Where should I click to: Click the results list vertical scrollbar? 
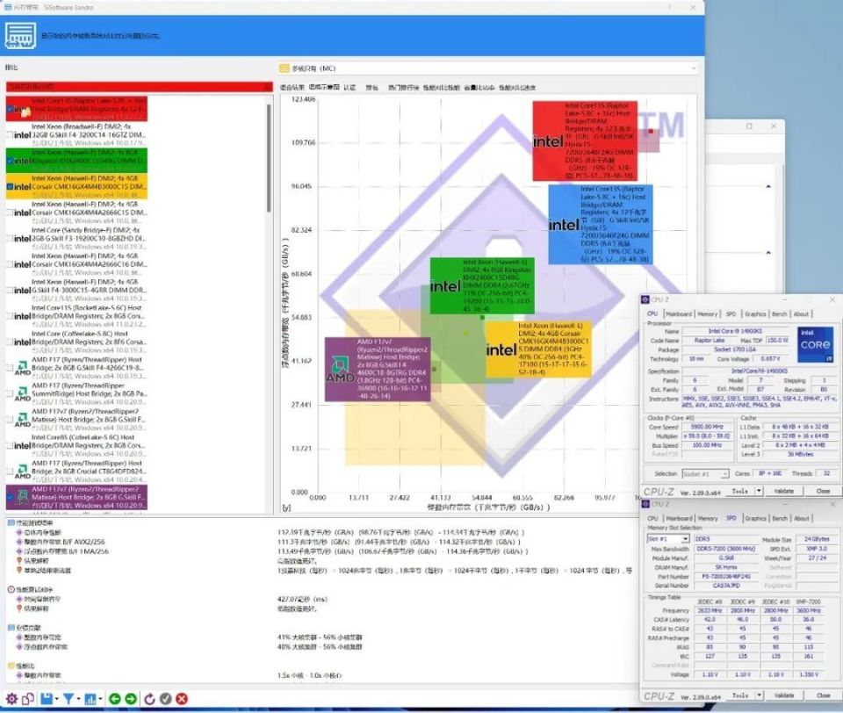click(x=269, y=156)
